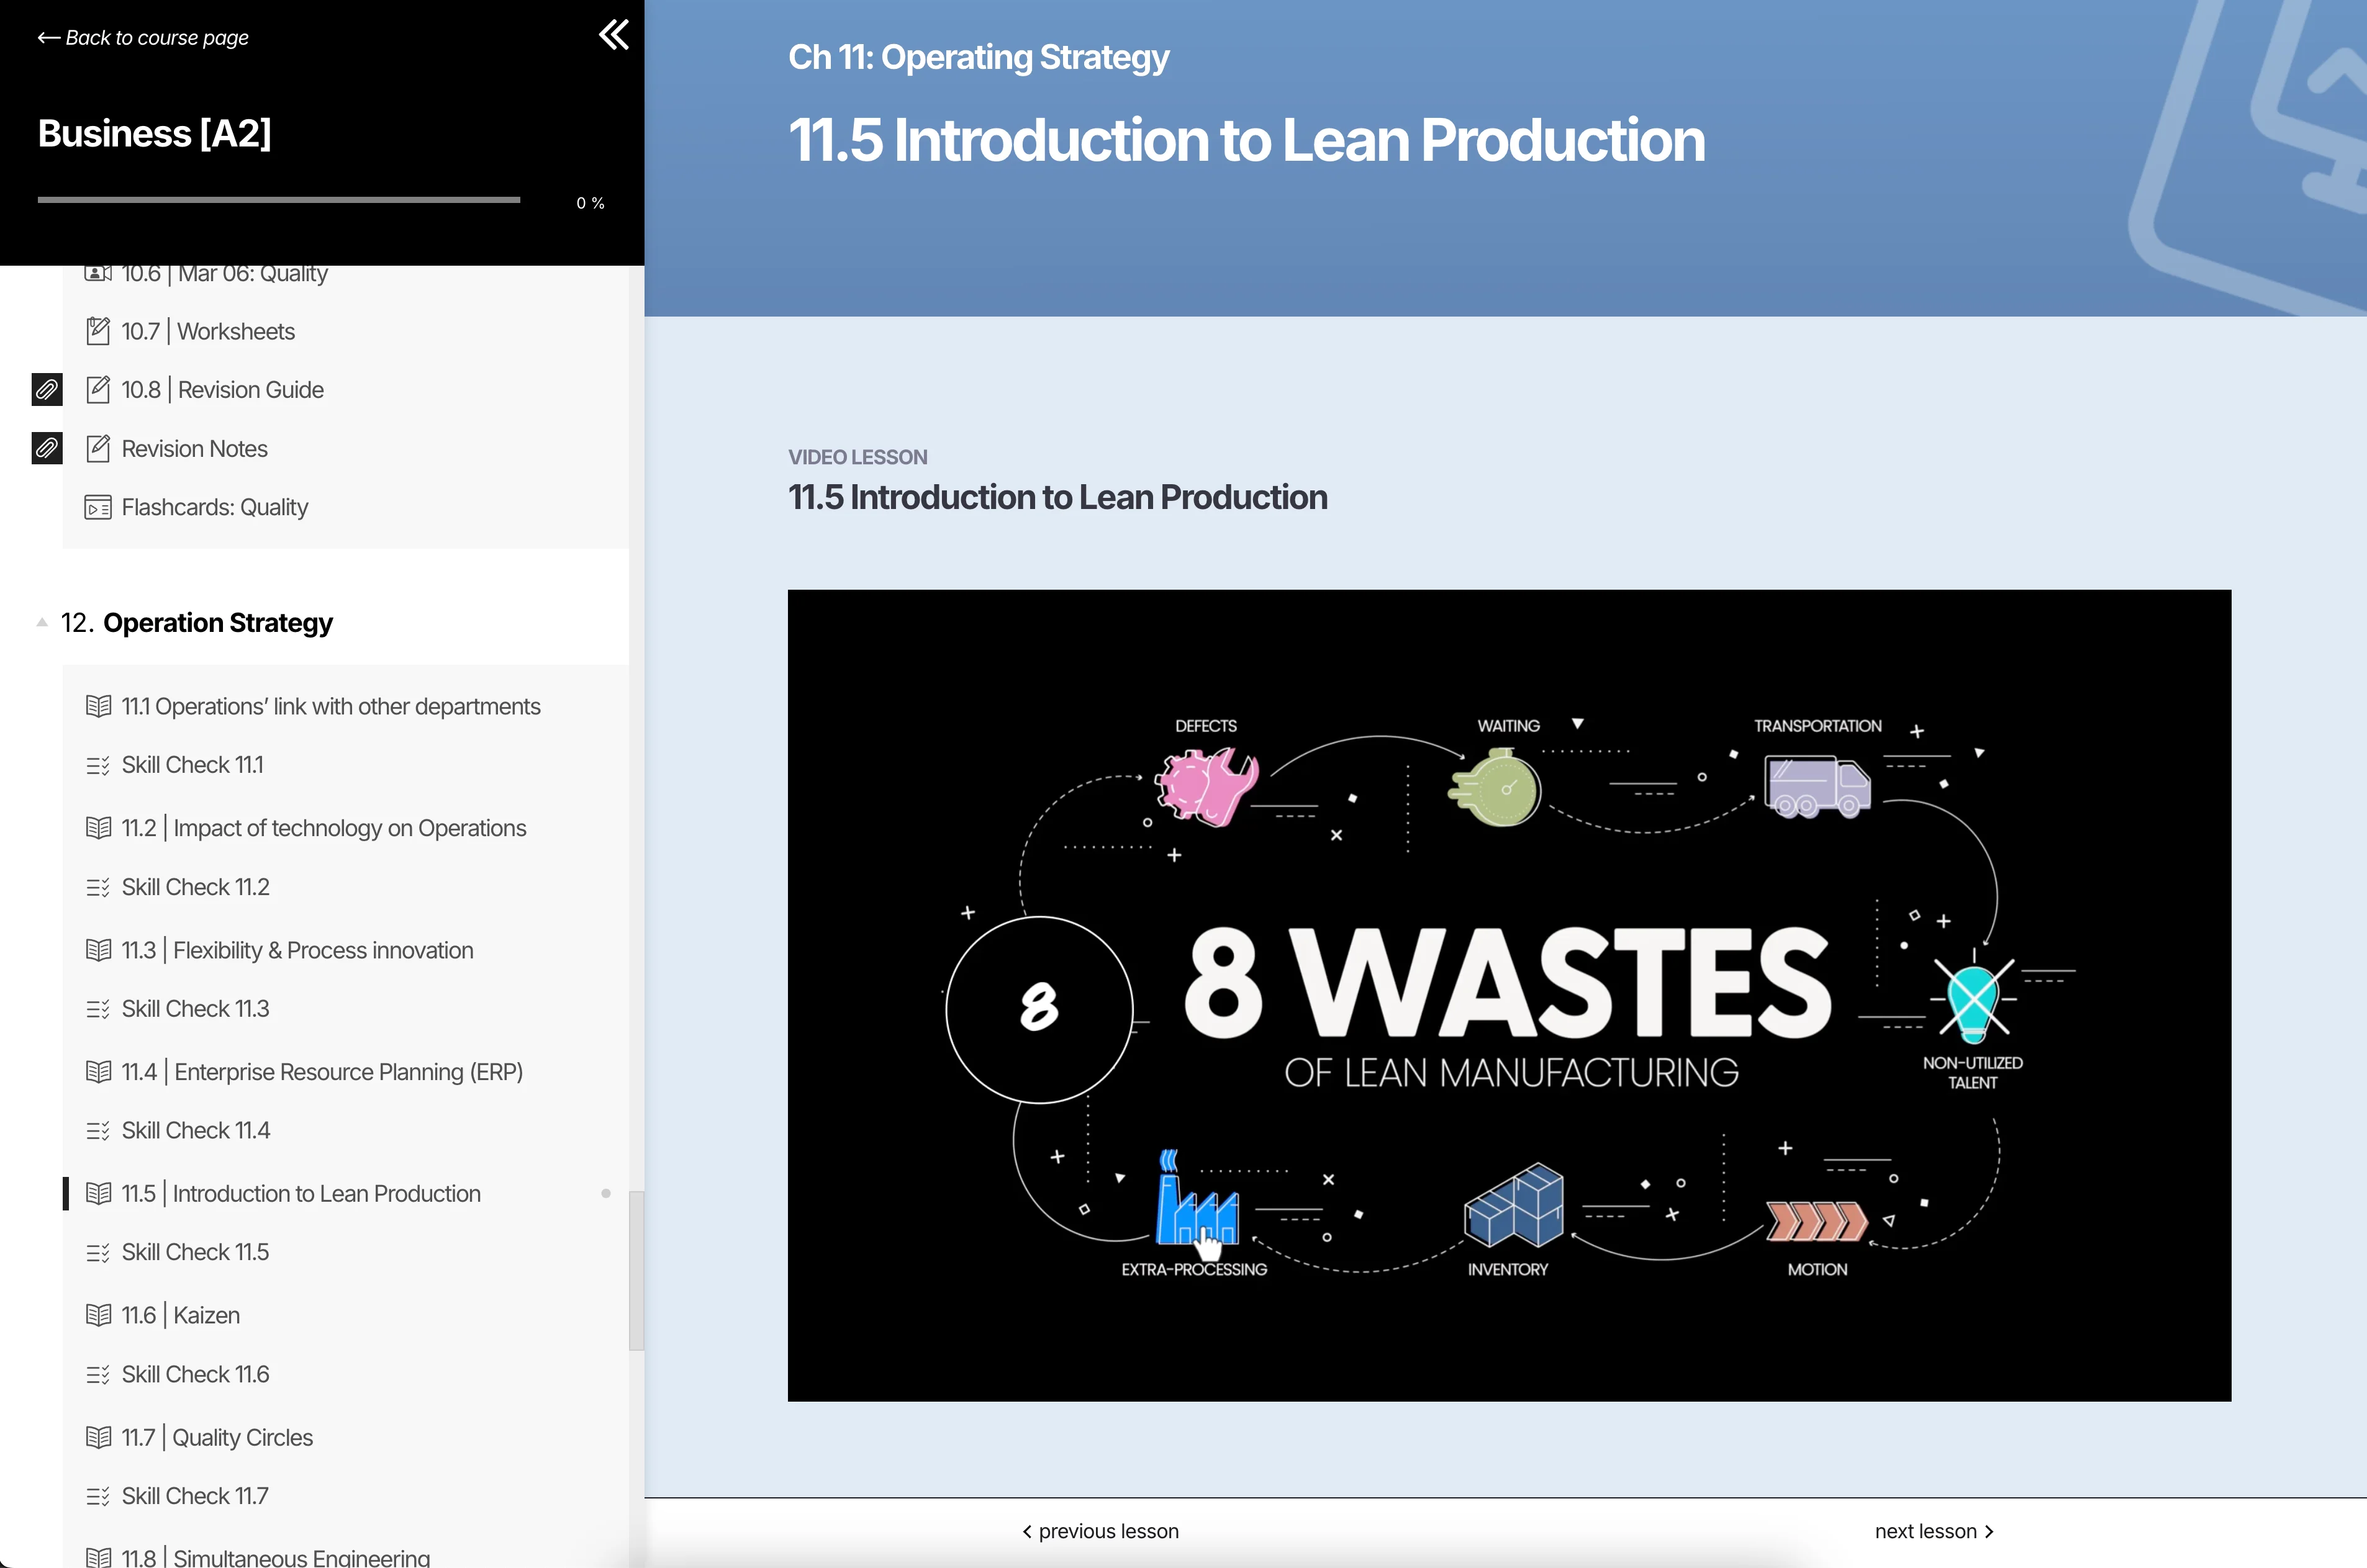Select 11.2 Impact of technology on Operations
The height and width of the screenshot is (1568, 2367).
[323, 828]
